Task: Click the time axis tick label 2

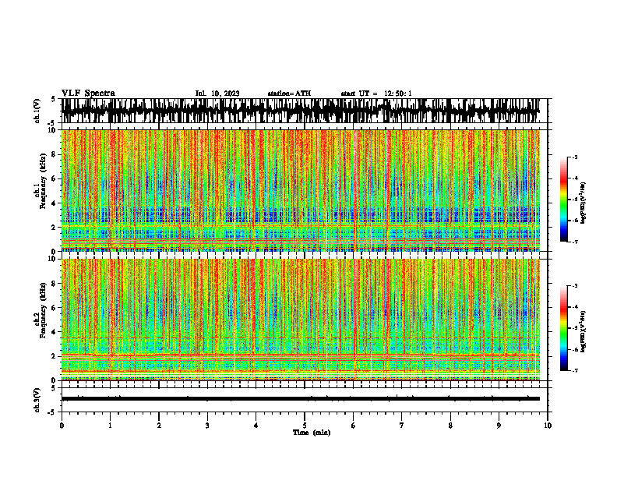Action: click(159, 426)
